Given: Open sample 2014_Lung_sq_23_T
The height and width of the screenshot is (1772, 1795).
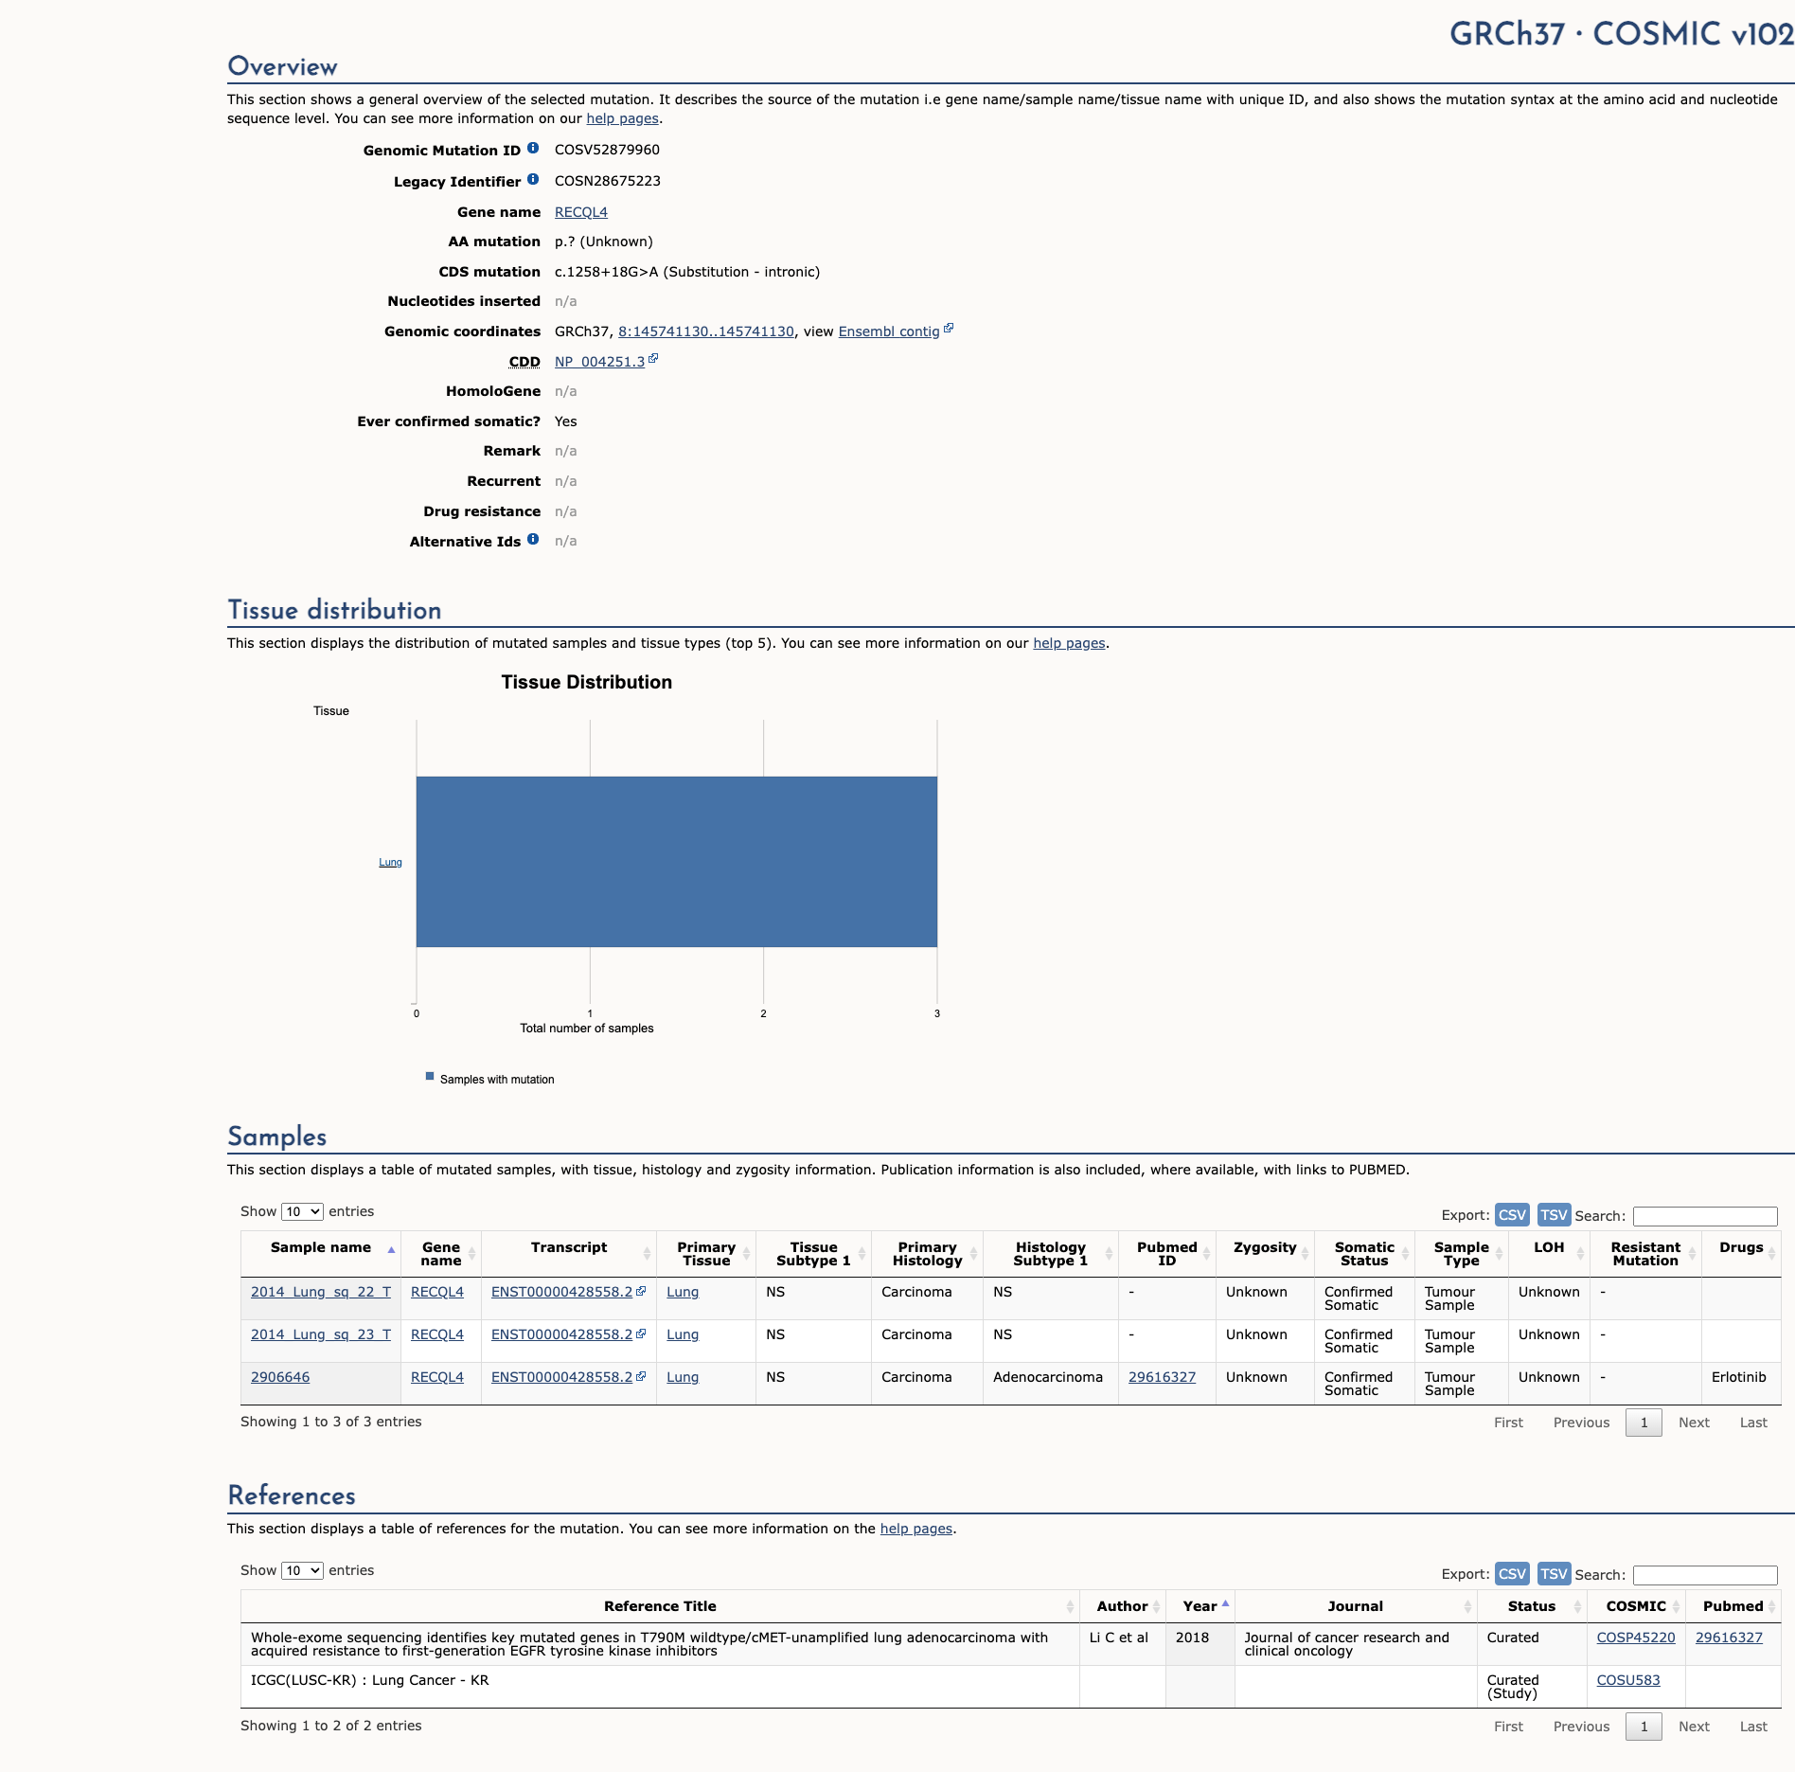Looking at the screenshot, I should pyautogui.click(x=321, y=1334).
